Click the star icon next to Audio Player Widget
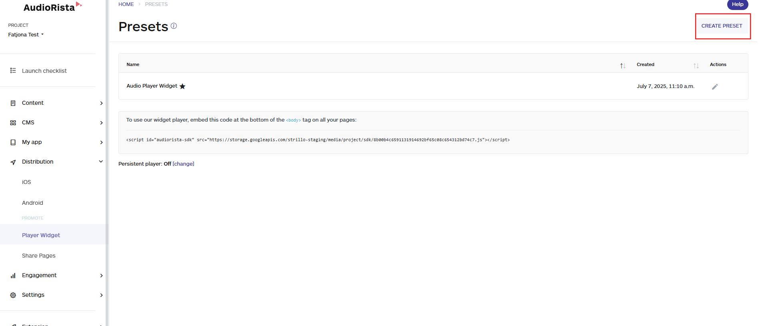 click(182, 86)
